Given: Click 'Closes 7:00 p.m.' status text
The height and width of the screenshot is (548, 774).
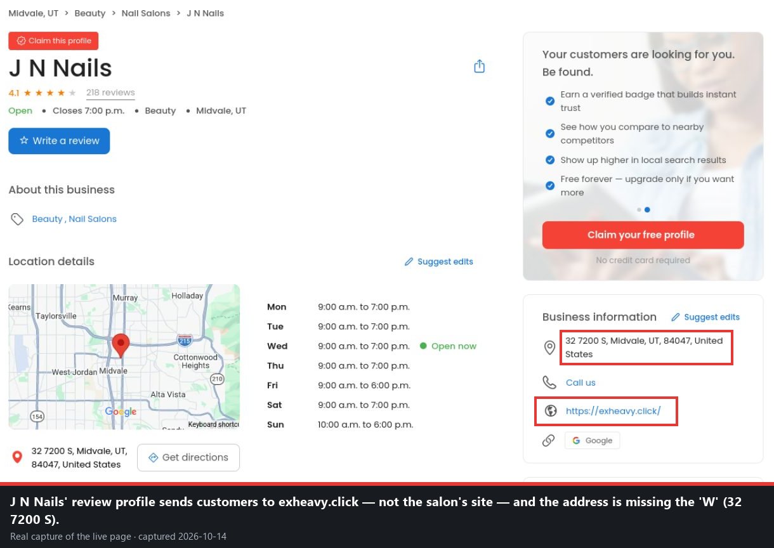Looking at the screenshot, I should (x=89, y=110).
